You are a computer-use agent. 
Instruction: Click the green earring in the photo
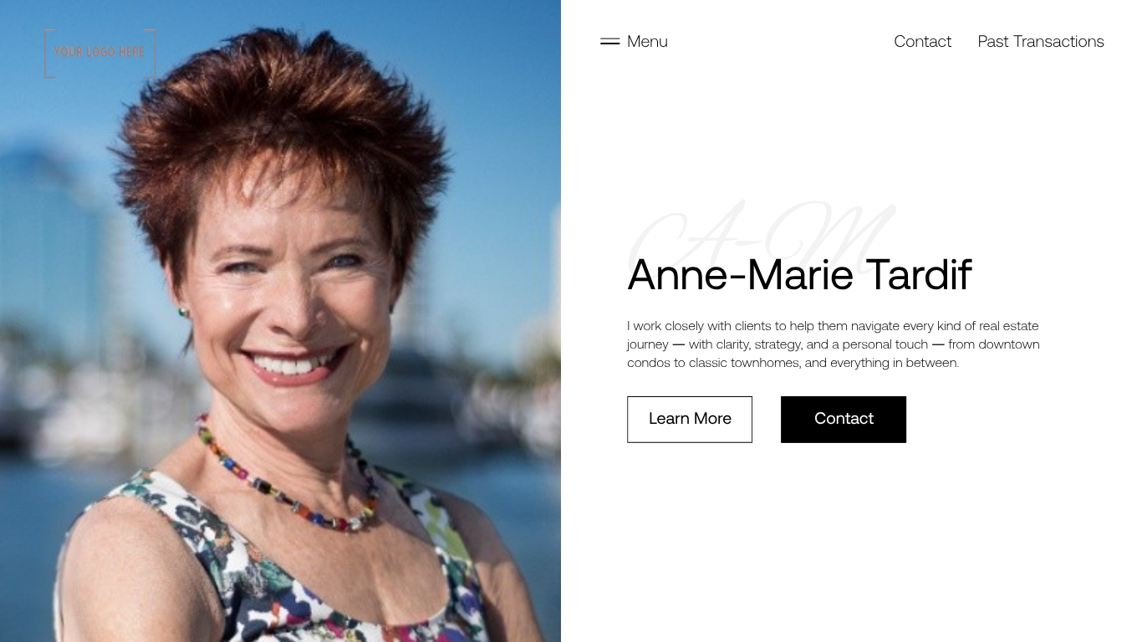click(x=182, y=313)
